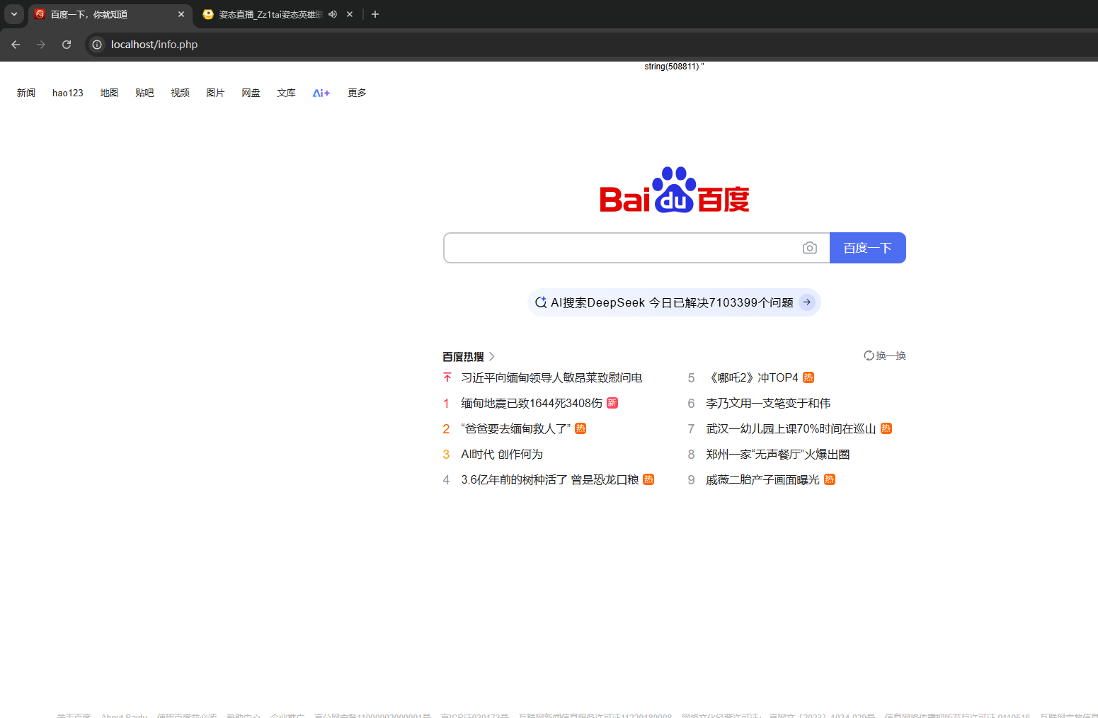The height and width of the screenshot is (718, 1098).
Task: View site information for localhost
Action: 97,45
